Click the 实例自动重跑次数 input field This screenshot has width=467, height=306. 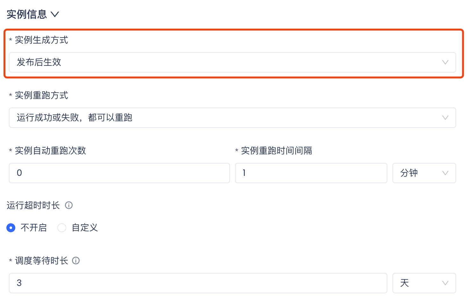click(x=119, y=173)
